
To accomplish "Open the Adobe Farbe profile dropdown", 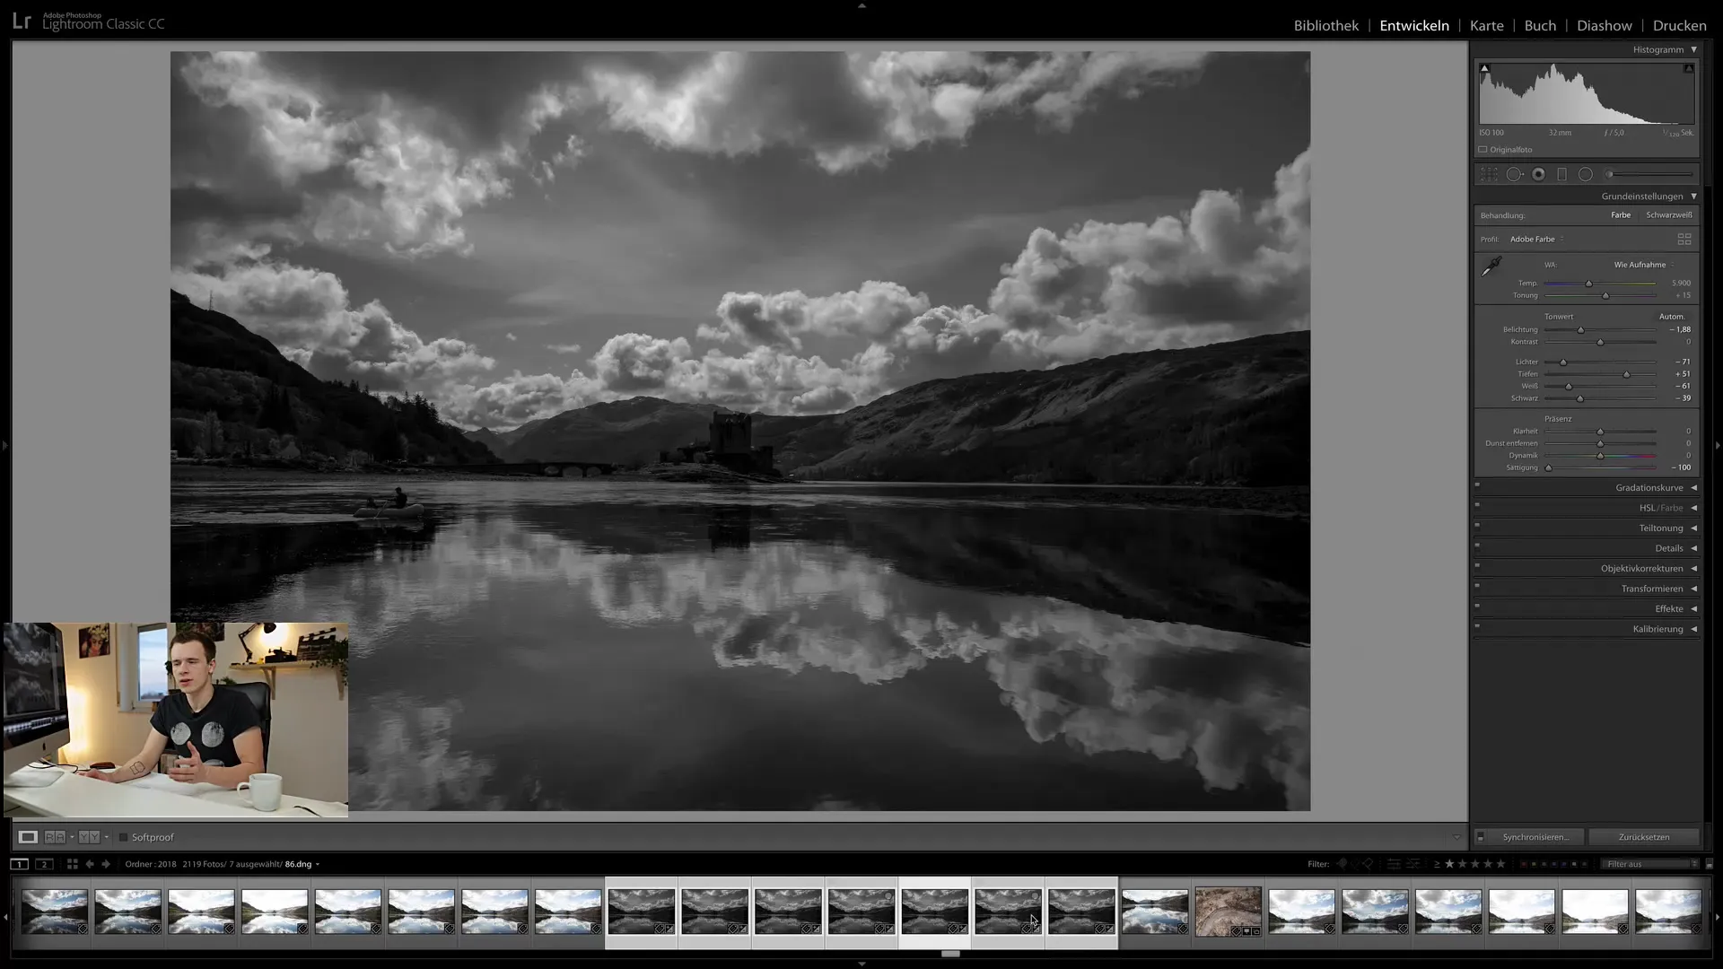I will [1537, 240].
